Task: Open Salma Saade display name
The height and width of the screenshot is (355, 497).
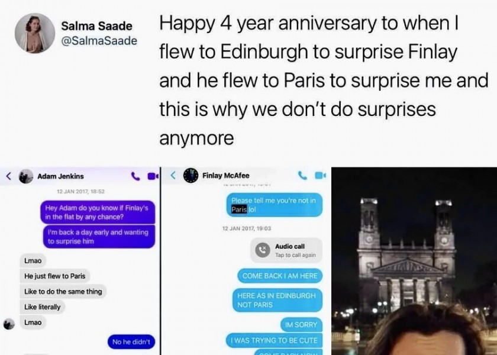Action: [96, 27]
